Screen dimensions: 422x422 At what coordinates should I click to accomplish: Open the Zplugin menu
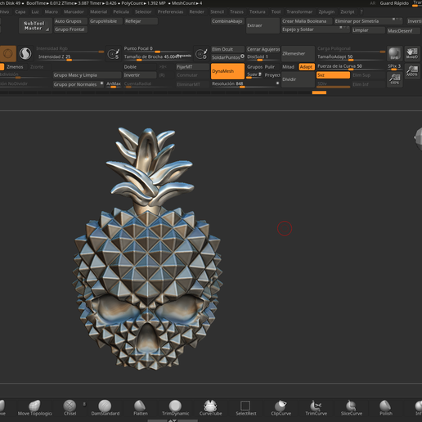pos(326,11)
